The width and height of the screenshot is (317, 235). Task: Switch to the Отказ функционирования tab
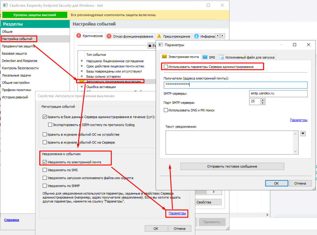130,36
